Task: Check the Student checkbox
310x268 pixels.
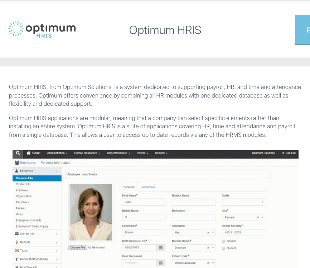Action: pos(223,248)
